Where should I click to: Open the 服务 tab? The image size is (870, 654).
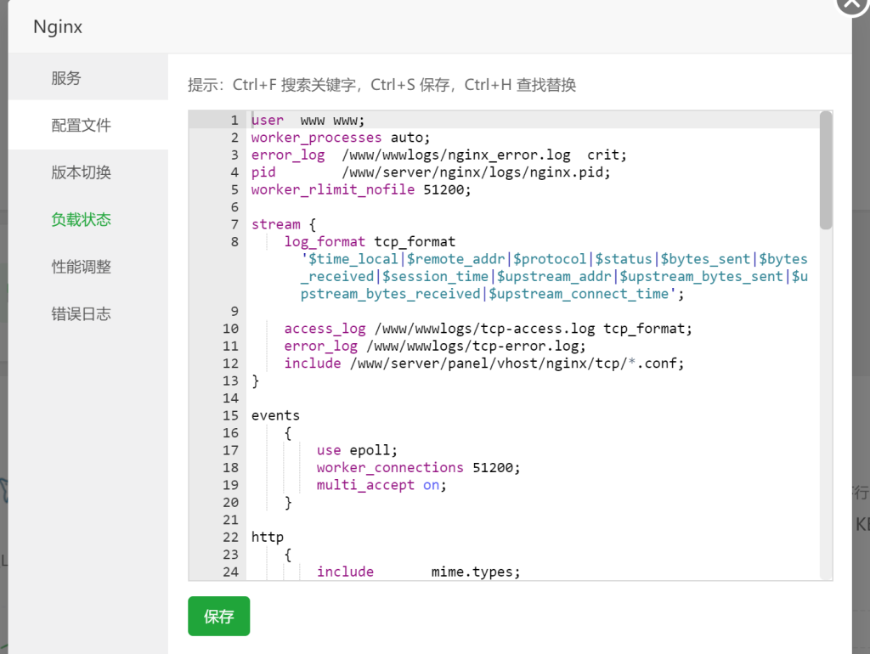[x=88, y=77]
